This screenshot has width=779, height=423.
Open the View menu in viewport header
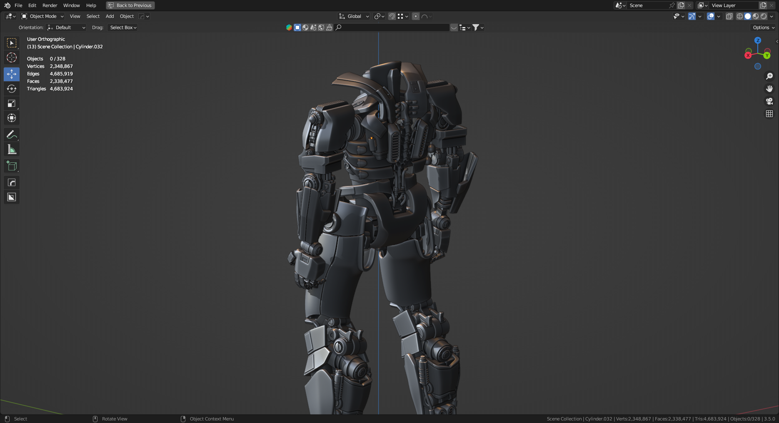[x=75, y=16]
